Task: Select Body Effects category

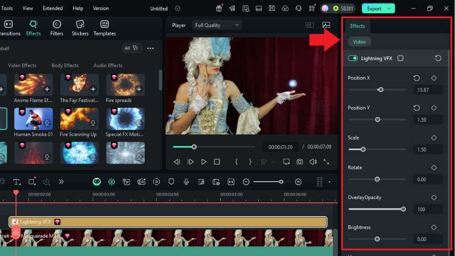Action: pyautogui.click(x=65, y=65)
